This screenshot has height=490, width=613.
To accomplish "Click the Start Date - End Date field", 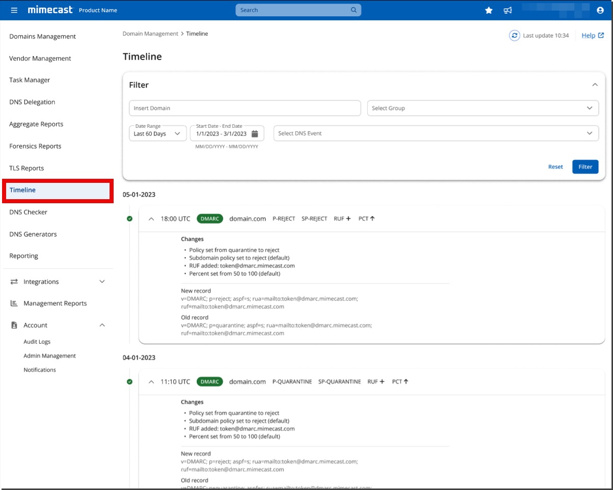I will coord(227,133).
